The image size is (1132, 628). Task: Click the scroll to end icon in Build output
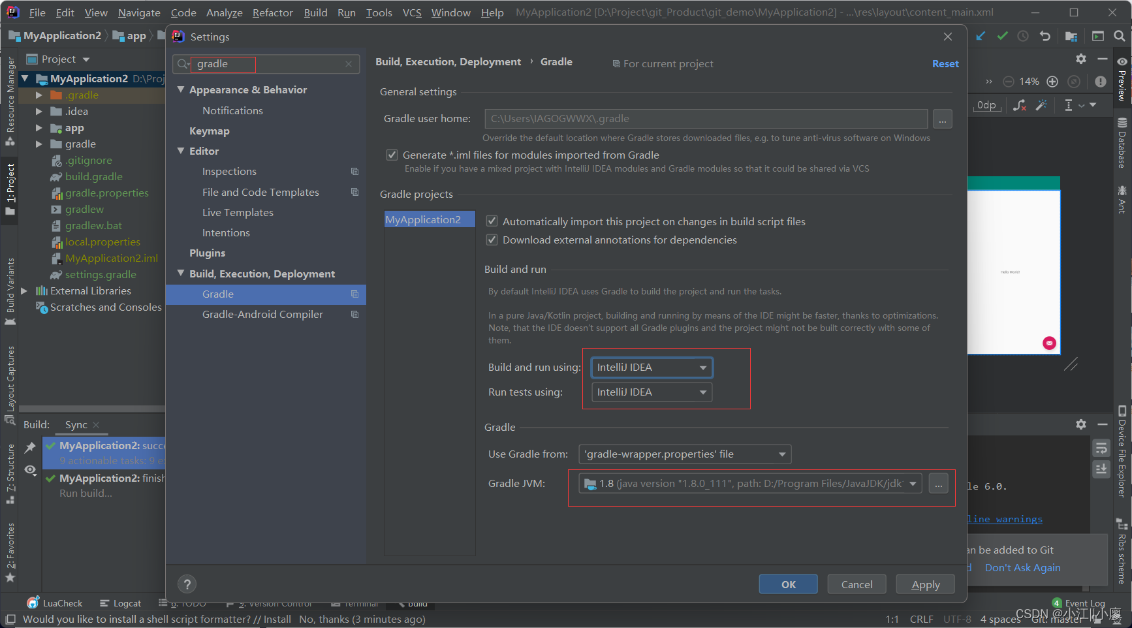[1101, 469]
